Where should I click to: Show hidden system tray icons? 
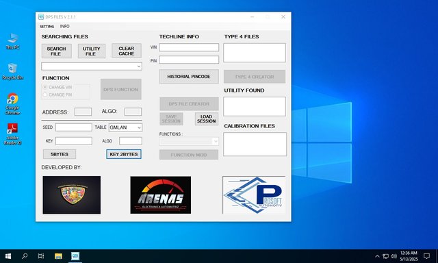377,256
